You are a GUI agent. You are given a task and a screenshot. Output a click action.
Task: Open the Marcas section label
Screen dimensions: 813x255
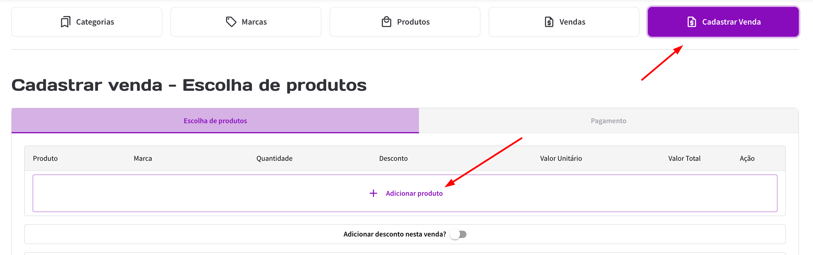click(254, 22)
